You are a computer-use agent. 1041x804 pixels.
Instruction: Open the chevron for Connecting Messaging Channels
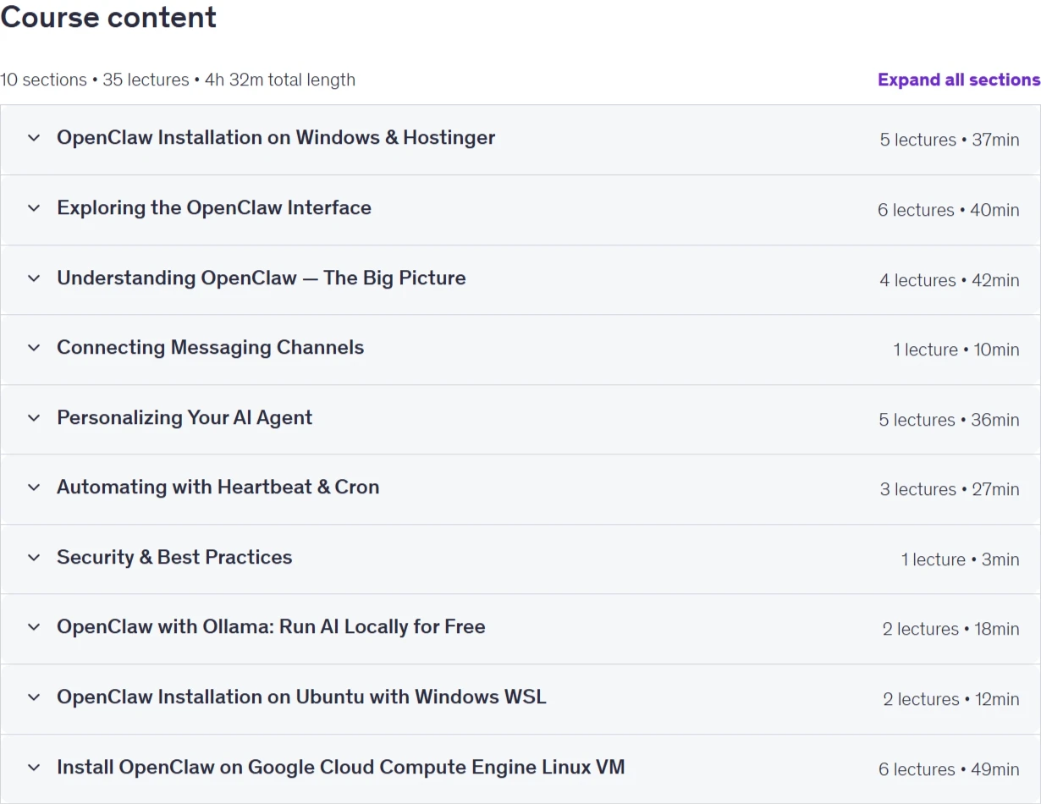pos(34,348)
